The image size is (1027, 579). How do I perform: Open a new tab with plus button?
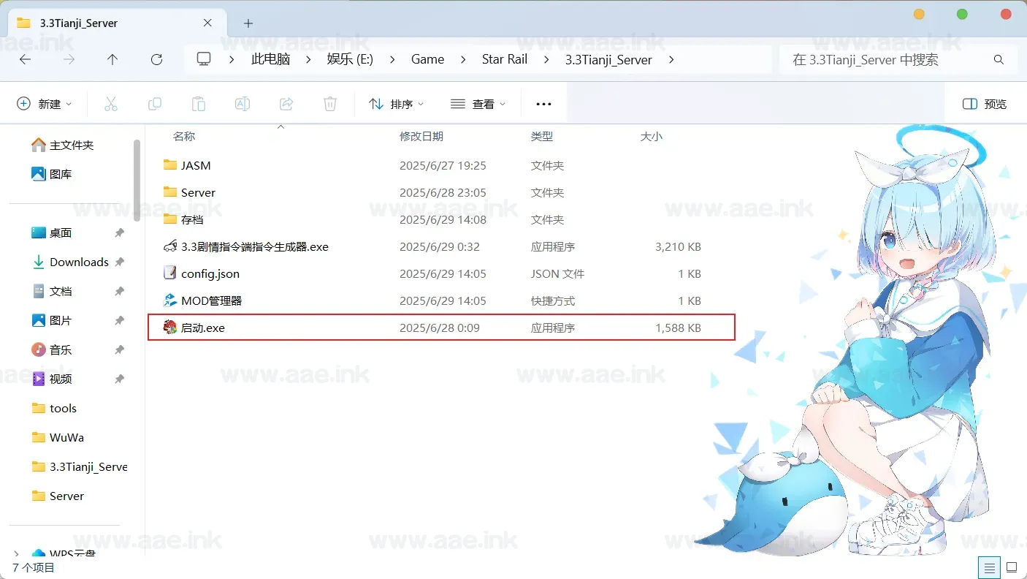tap(248, 23)
